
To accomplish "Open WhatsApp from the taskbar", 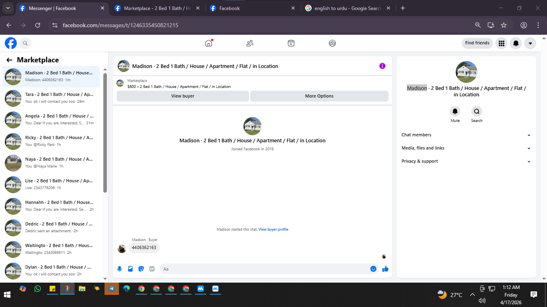I will coord(38,289).
